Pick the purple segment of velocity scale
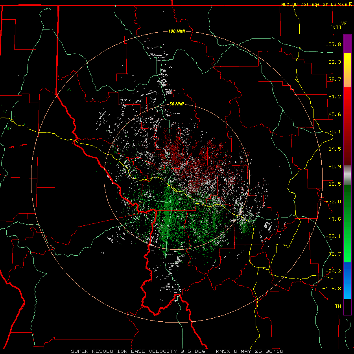This screenshot has height=354, width=354. click(347, 44)
